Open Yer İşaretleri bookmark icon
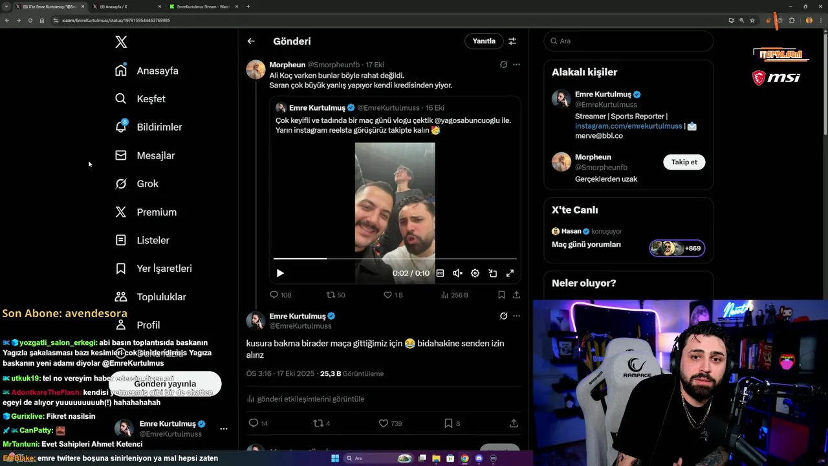The width and height of the screenshot is (828, 466). pyautogui.click(x=121, y=269)
